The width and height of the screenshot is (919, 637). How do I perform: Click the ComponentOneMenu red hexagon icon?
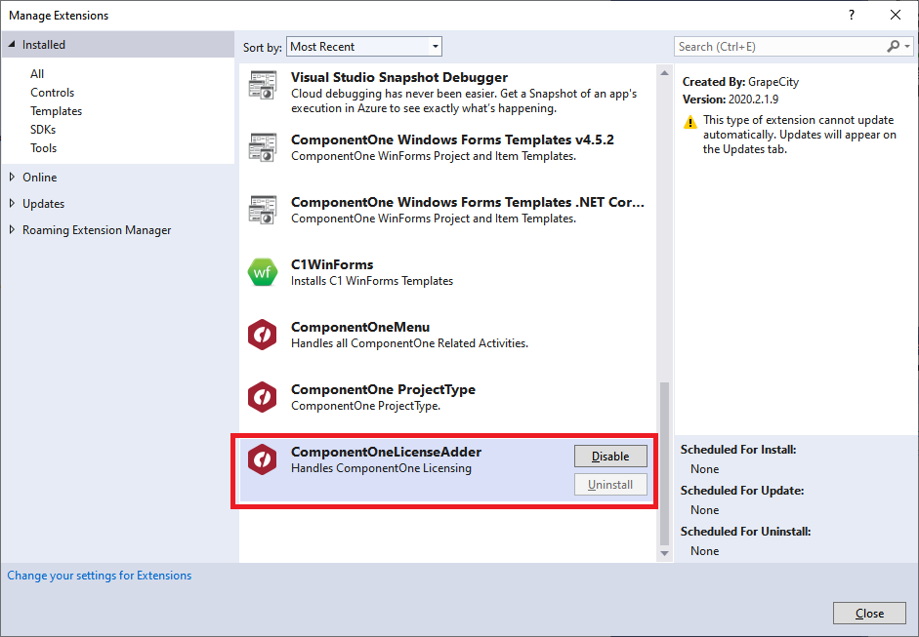pyautogui.click(x=262, y=335)
